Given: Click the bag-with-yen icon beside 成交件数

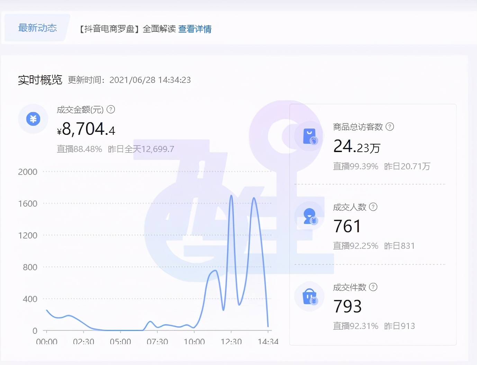Looking at the screenshot, I should 309,296.
